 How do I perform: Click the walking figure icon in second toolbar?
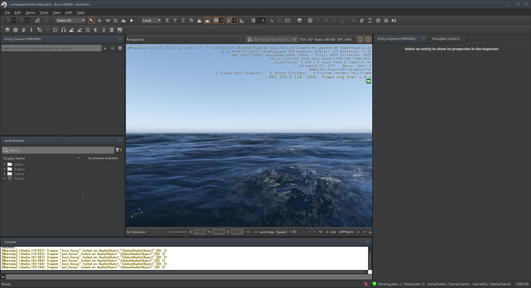[x=32, y=30]
